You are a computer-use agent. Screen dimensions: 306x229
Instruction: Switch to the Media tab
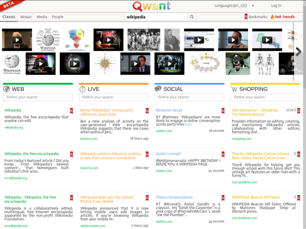click(x=42, y=17)
